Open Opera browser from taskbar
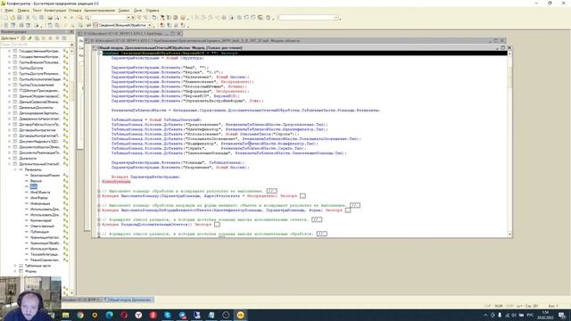The width and height of the screenshot is (571, 321). click(x=124, y=315)
